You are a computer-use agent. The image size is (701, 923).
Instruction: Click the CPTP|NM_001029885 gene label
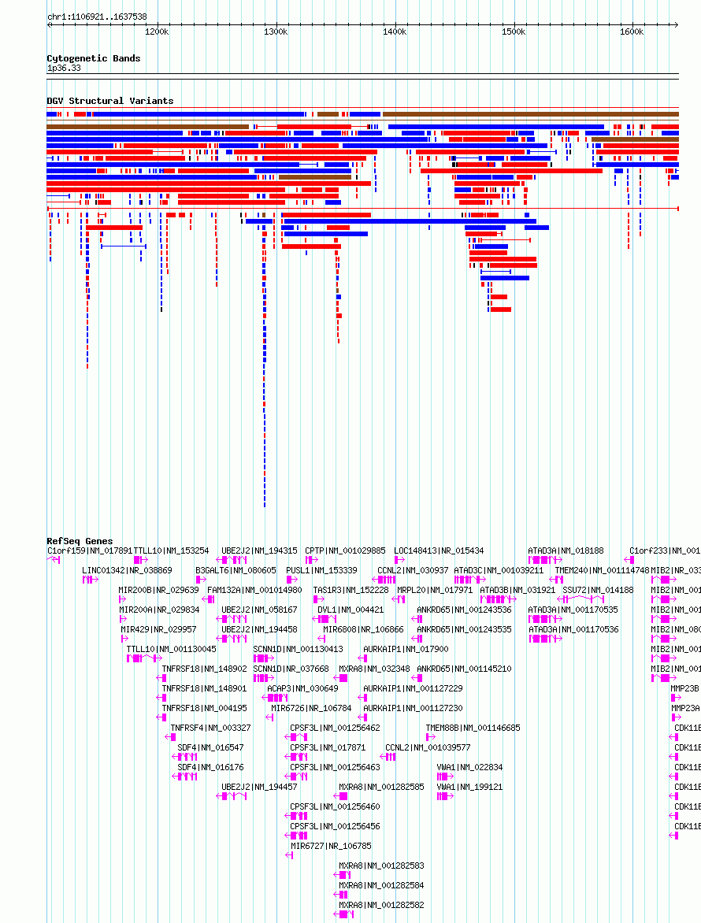(346, 550)
